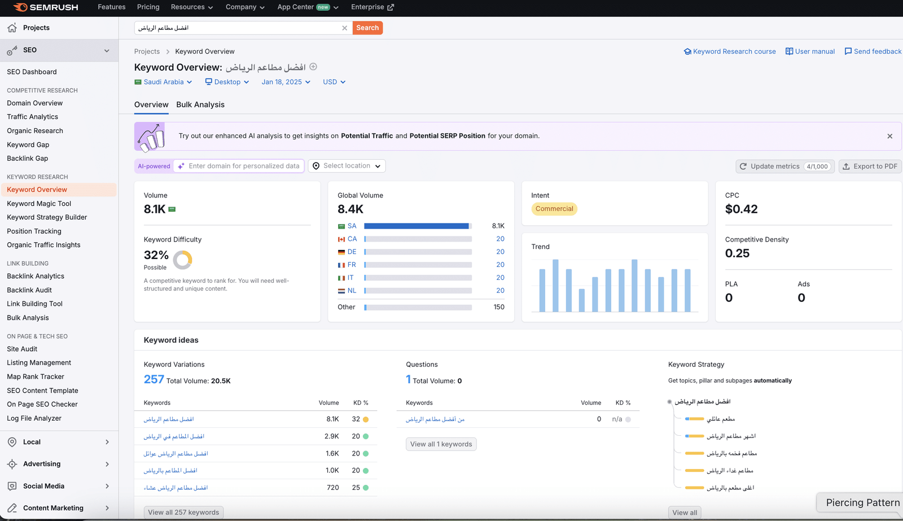Open the Jan 18, 2025 date dropdown
The image size is (903, 521).
tap(286, 82)
